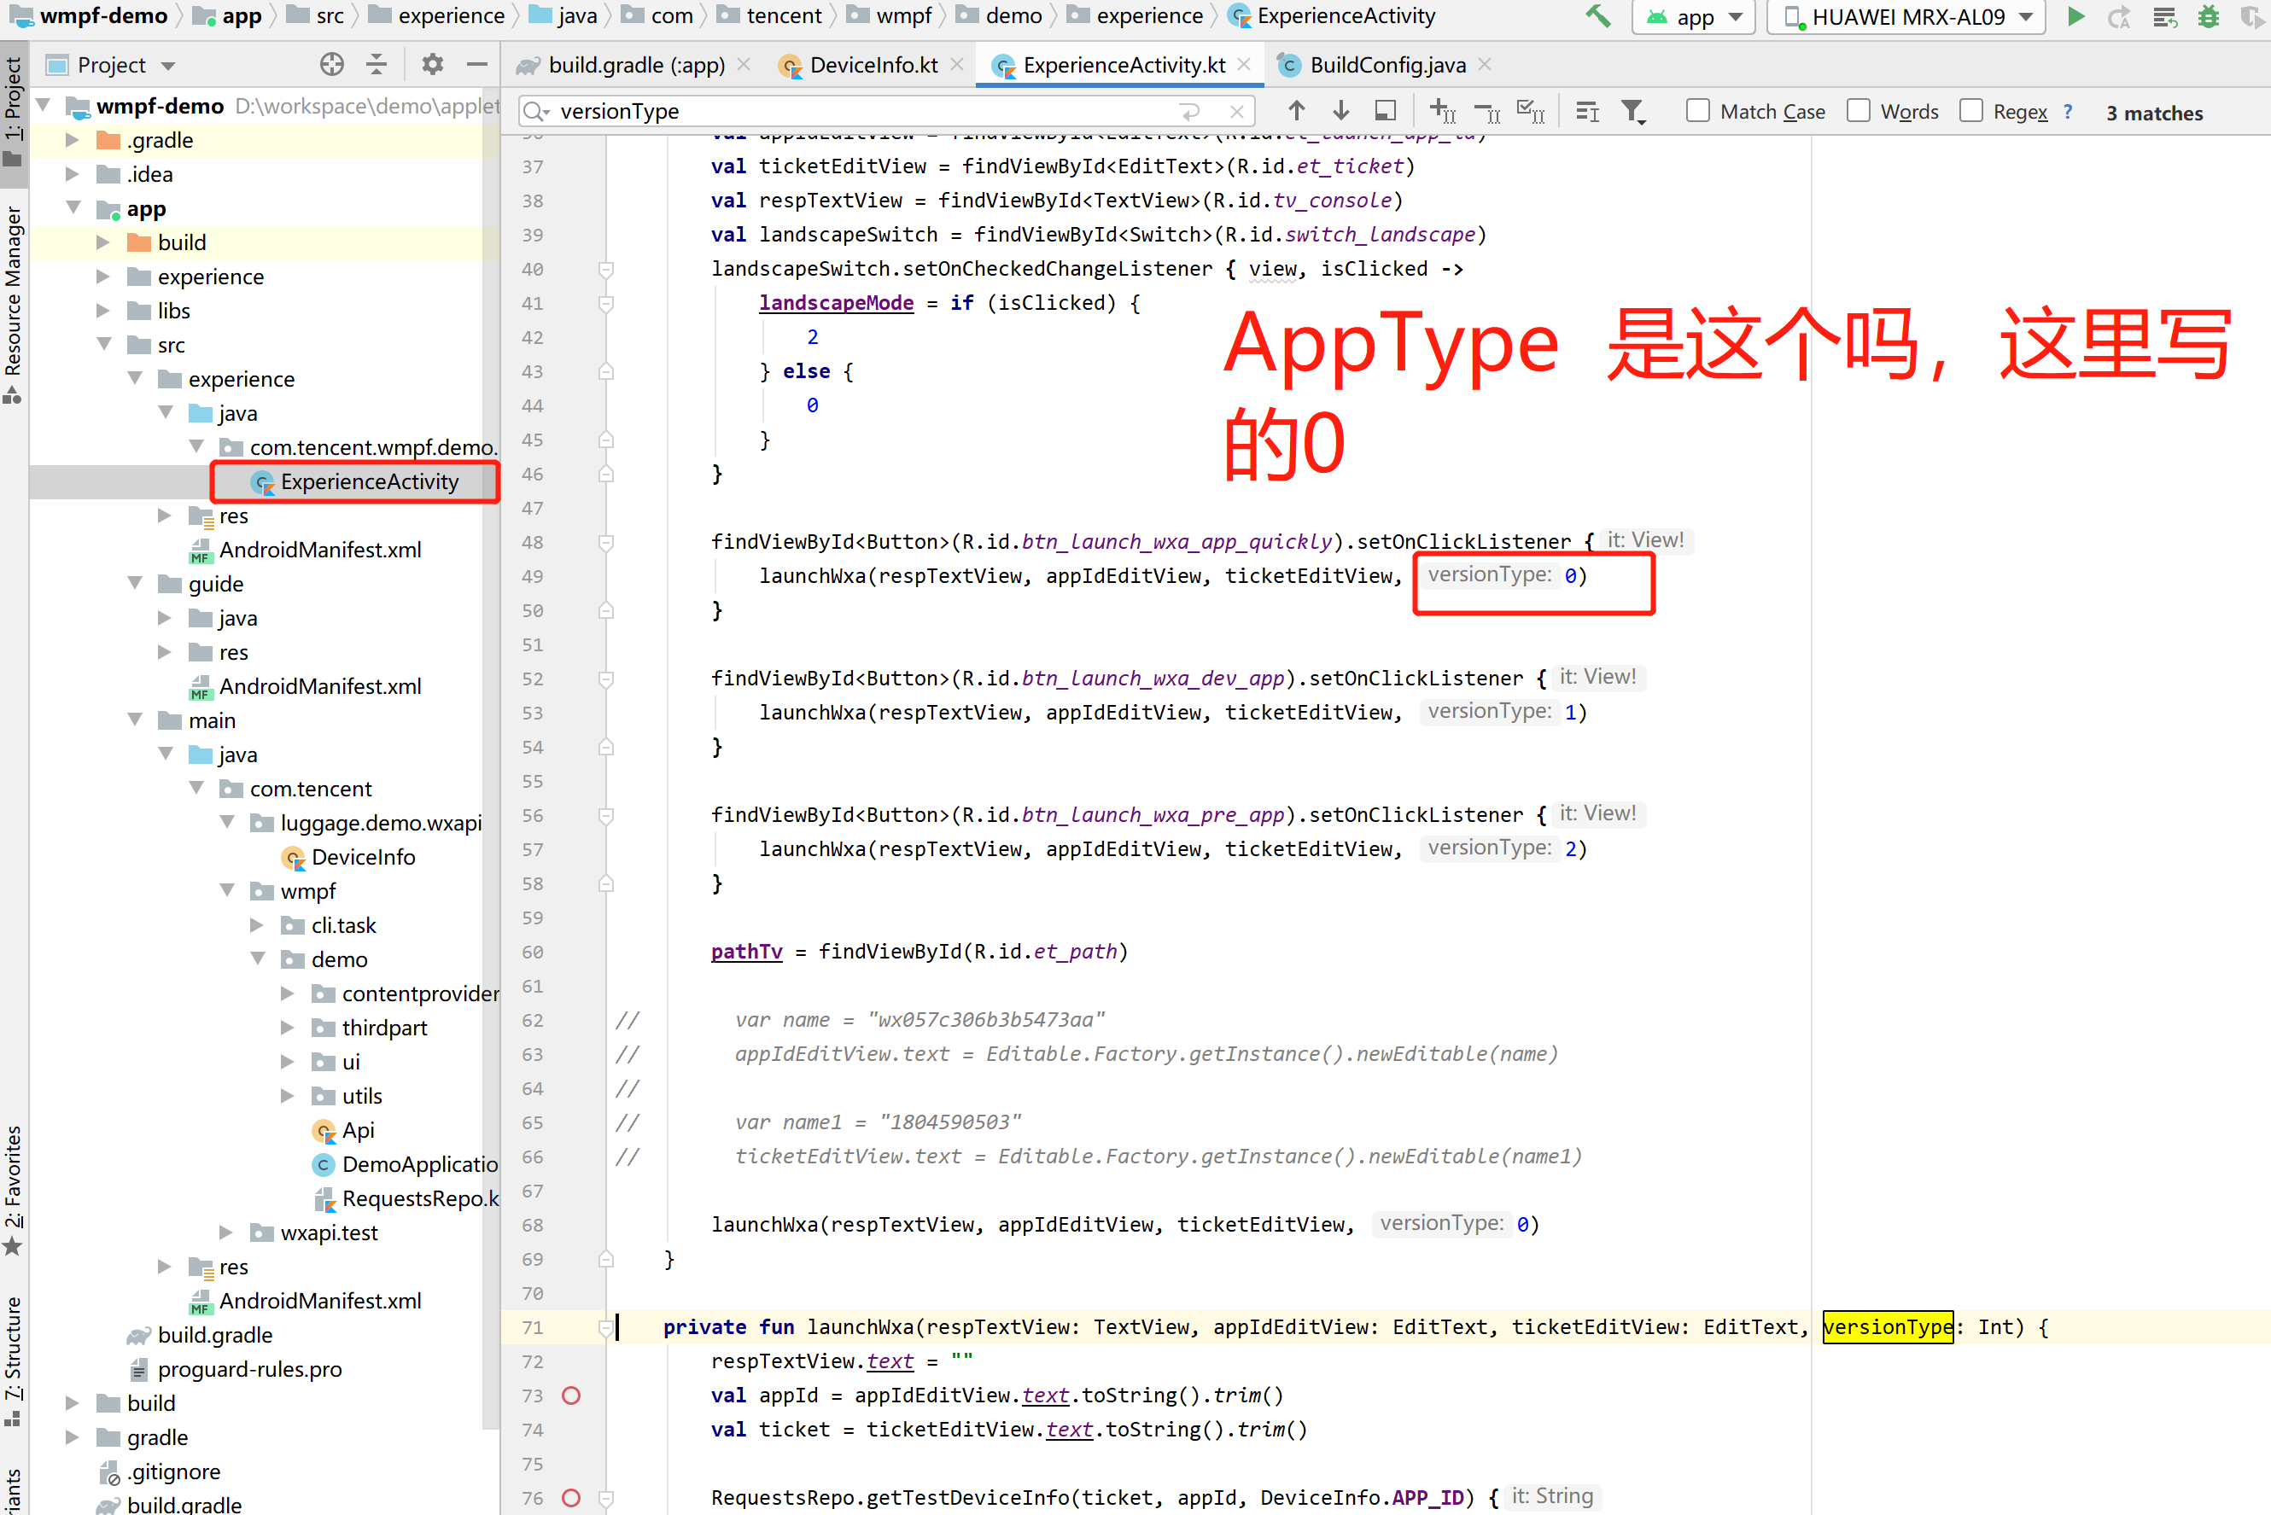Click the Debug app bug icon
The height and width of the screenshot is (1515, 2271).
pyautogui.click(x=2208, y=16)
